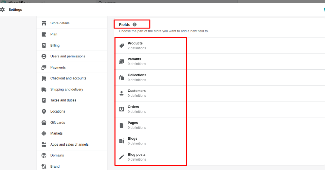Image resolution: width=325 pixels, height=170 pixels.
Task: Open Gift cards settings
Action: (72, 123)
